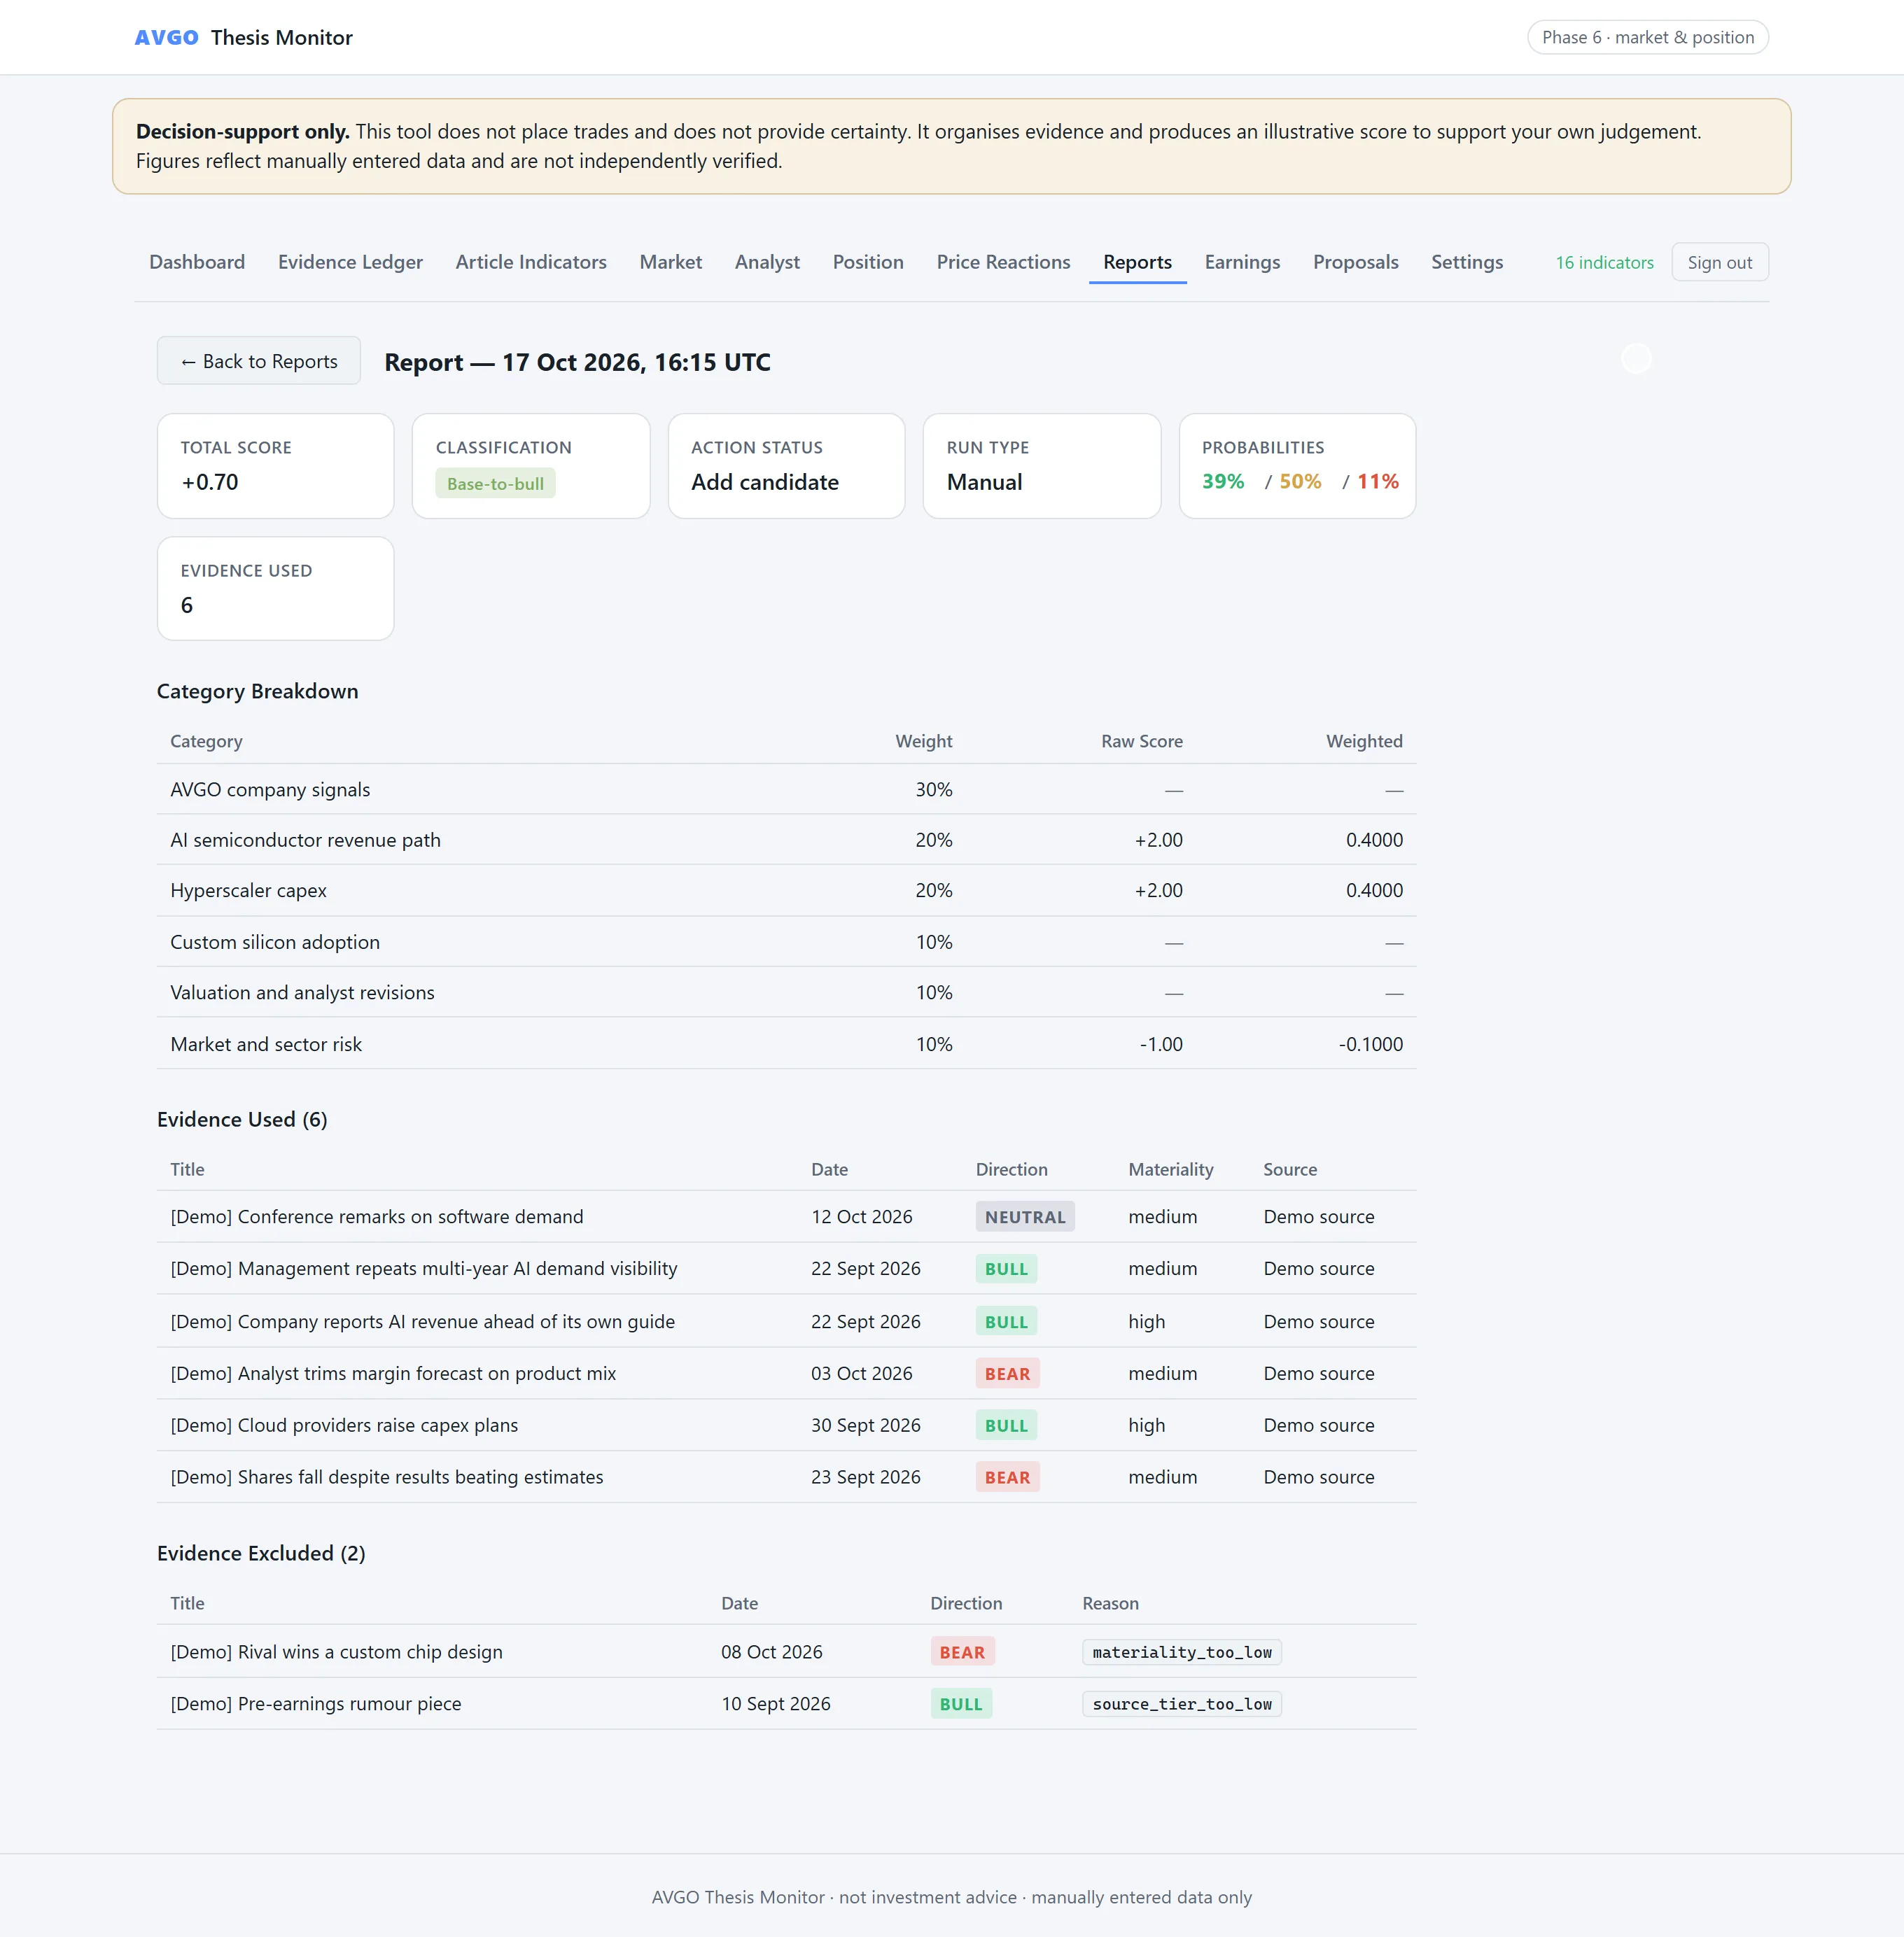Click the Base-to-bull classification badge

click(x=495, y=484)
